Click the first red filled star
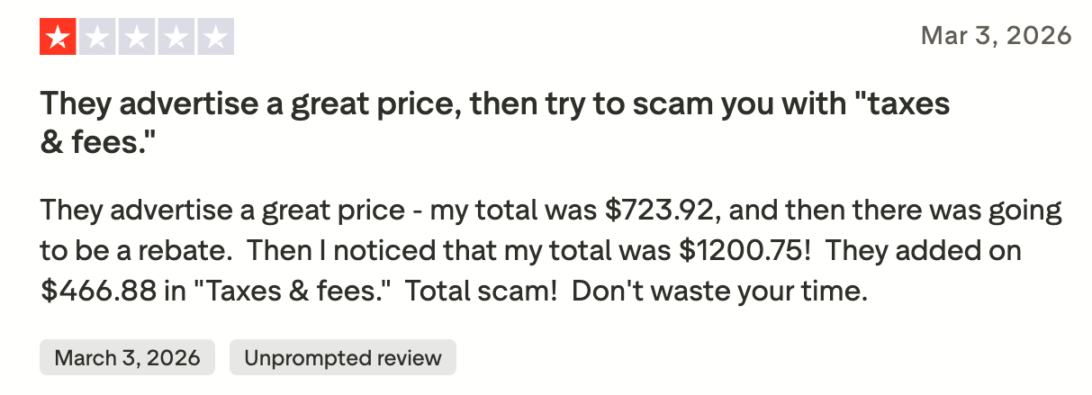The image size is (1092, 395). tap(58, 37)
